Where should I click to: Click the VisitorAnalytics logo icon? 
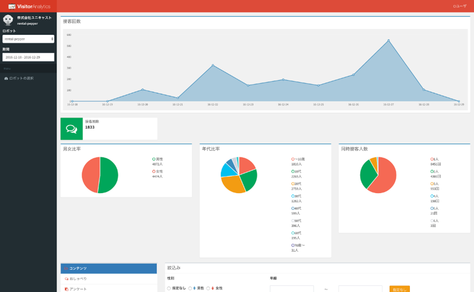(x=12, y=6)
